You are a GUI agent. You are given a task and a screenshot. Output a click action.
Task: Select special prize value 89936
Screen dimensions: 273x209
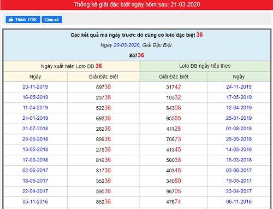[x=103, y=139]
